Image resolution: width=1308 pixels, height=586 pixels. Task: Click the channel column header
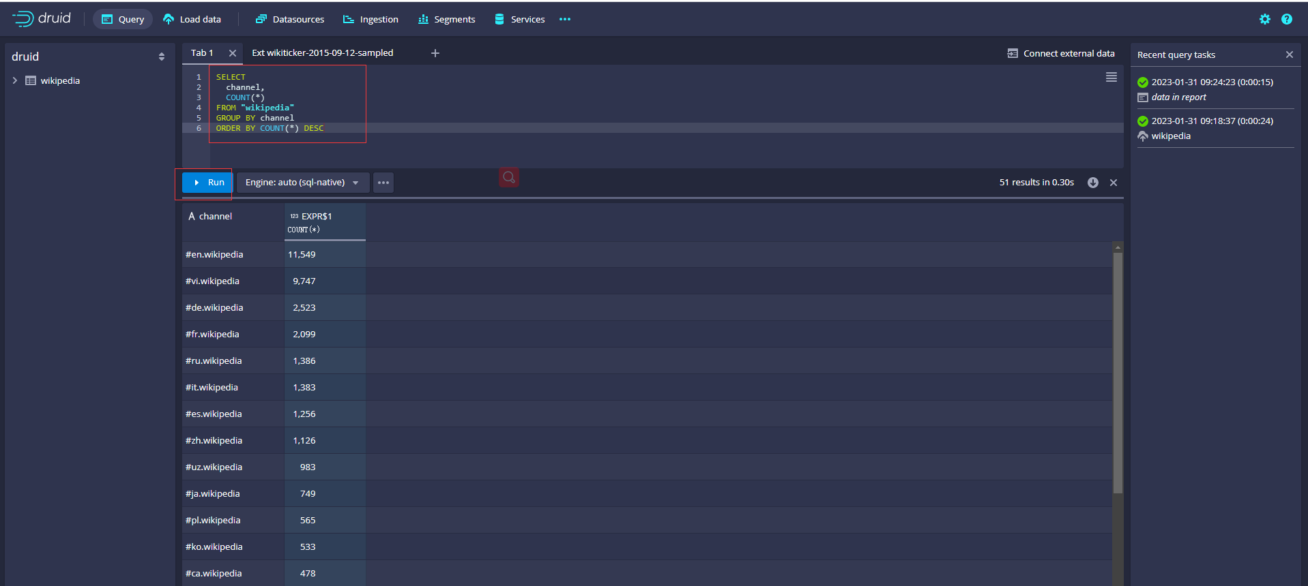pos(233,222)
